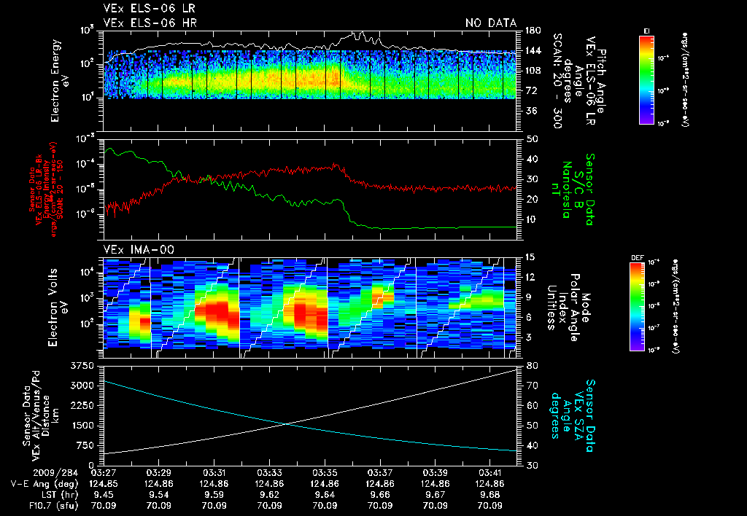Click the ELS electron energy spectrogram
The height and width of the screenshot is (516, 747).
pos(310,81)
